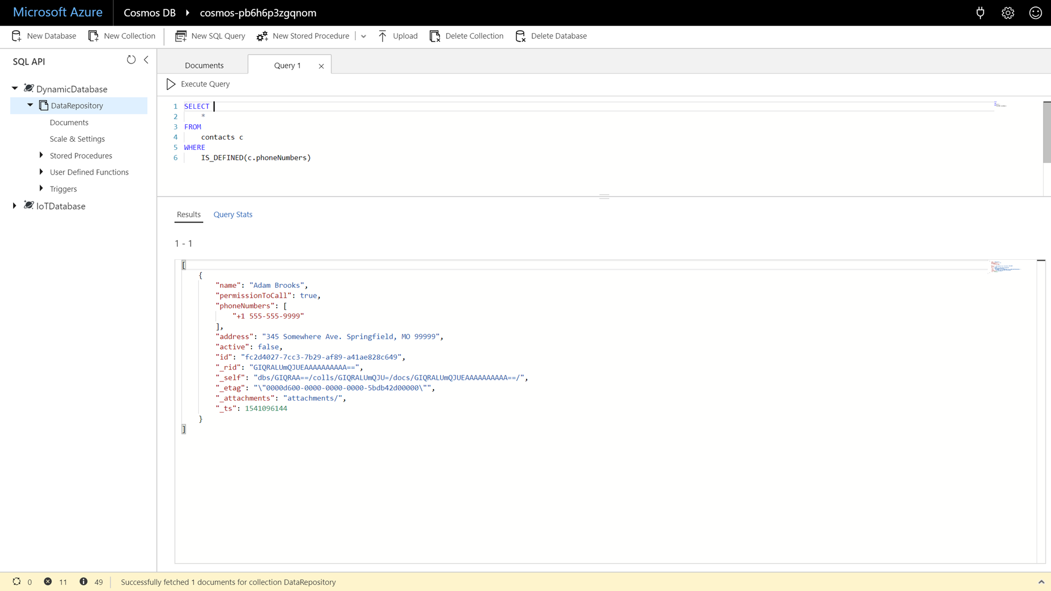Collapse the SQL API side panel
The height and width of the screenshot is (591, 1051).
pyautogui.click(x=146, y=60)
